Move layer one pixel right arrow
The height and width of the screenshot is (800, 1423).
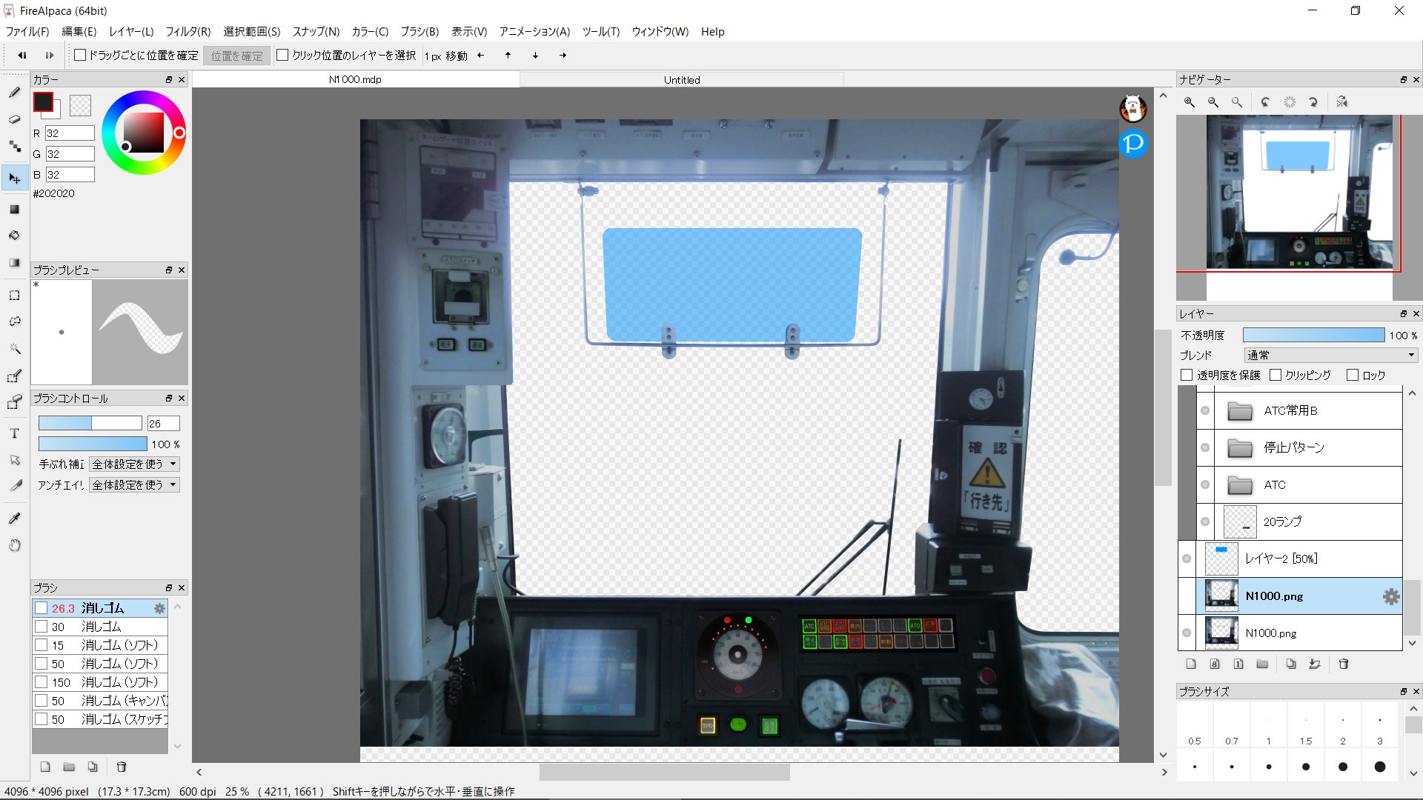click(563, 56)
